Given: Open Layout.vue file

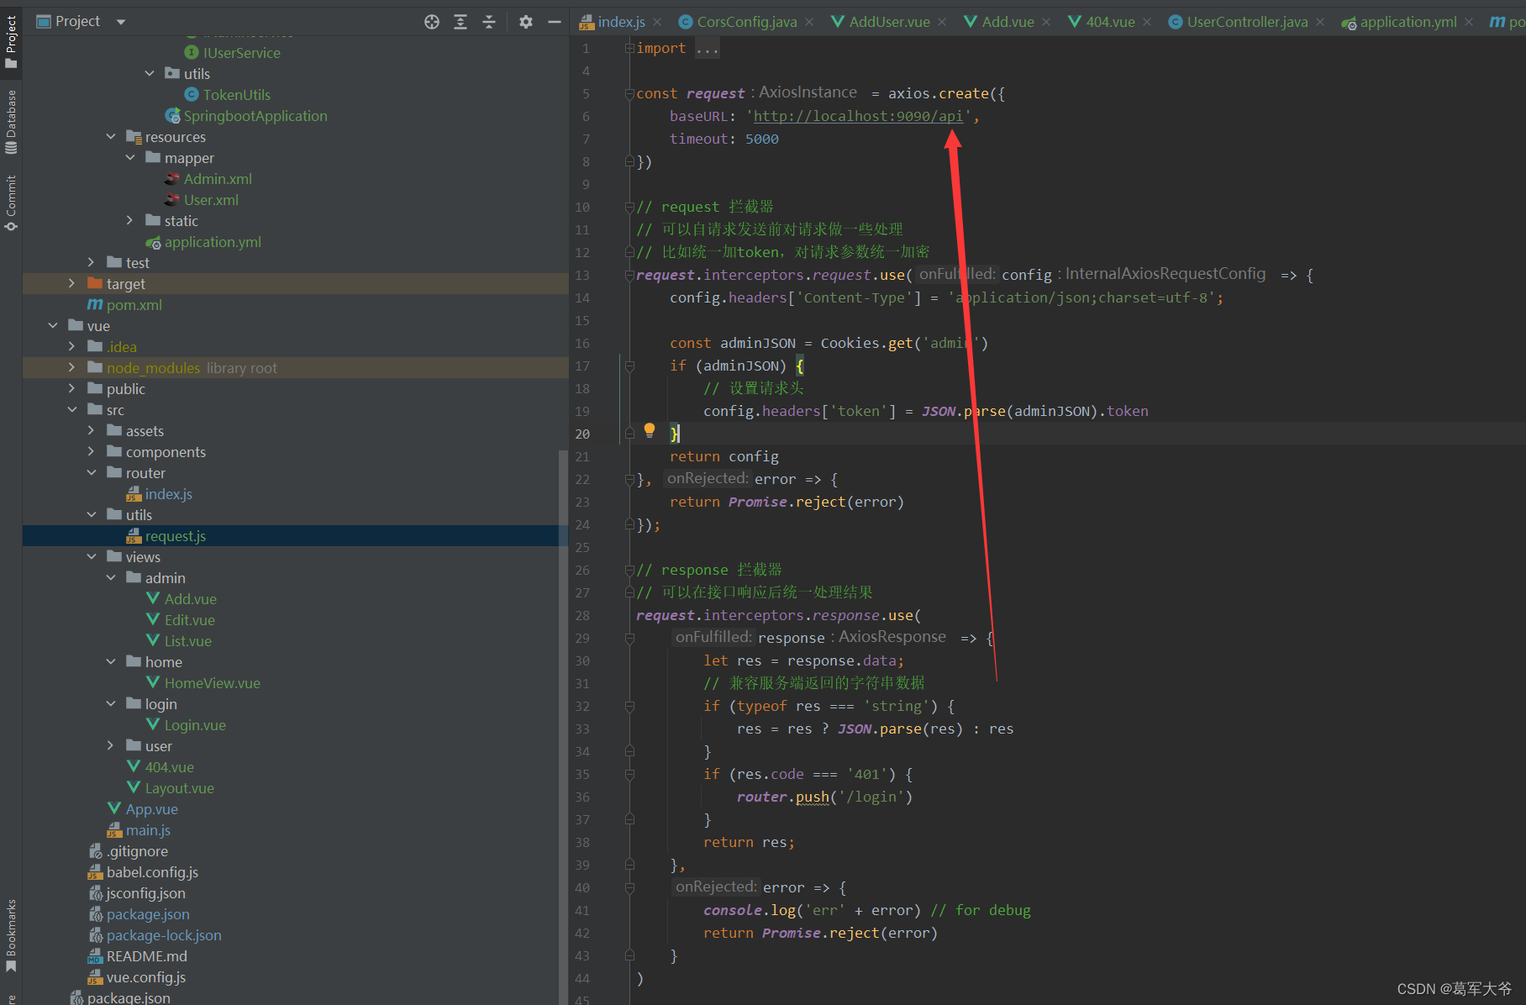Looking at the screenshot, I should (x=179, y=788).
